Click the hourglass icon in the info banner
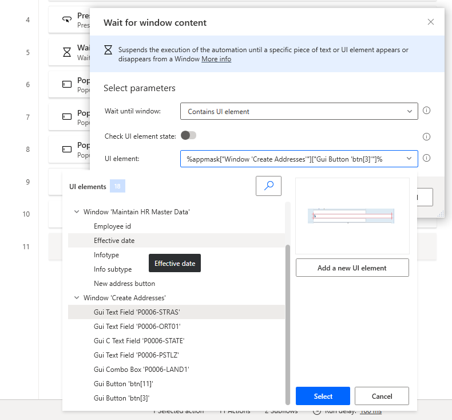The image size is (452, 420). [x=108, y=50]
